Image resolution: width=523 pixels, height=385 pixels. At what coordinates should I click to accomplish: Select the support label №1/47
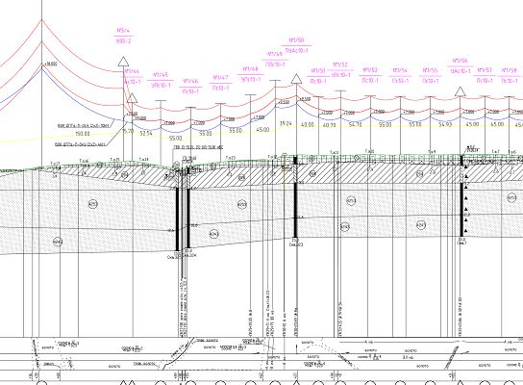[x=221, y=78]
